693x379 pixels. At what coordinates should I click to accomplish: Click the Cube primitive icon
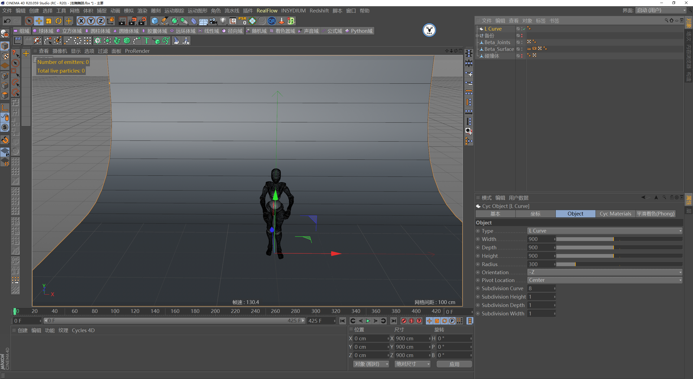click(155, 21)
